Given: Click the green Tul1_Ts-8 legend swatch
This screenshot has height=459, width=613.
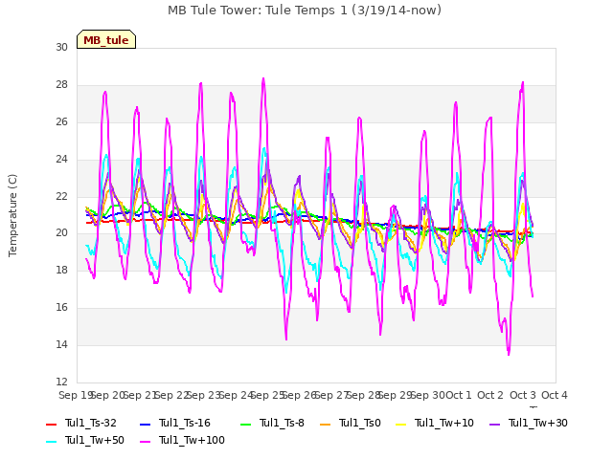Looking at the screenshot, I should pos(245,425).
